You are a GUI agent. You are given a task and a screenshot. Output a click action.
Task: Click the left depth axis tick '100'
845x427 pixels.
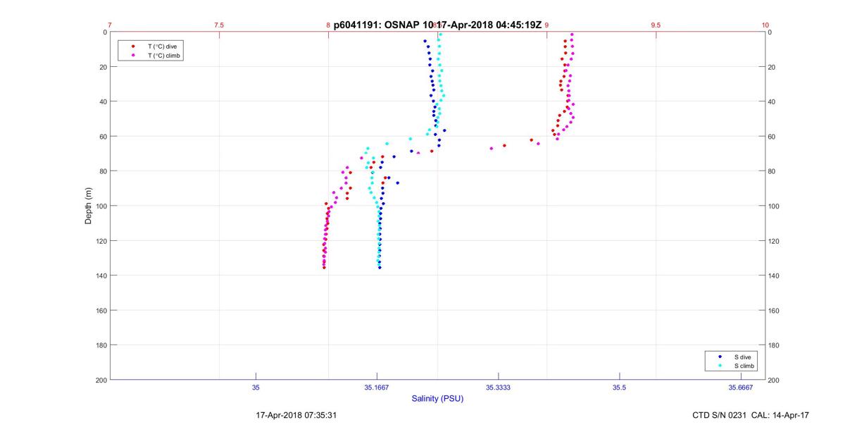click(x=101, y=206)
